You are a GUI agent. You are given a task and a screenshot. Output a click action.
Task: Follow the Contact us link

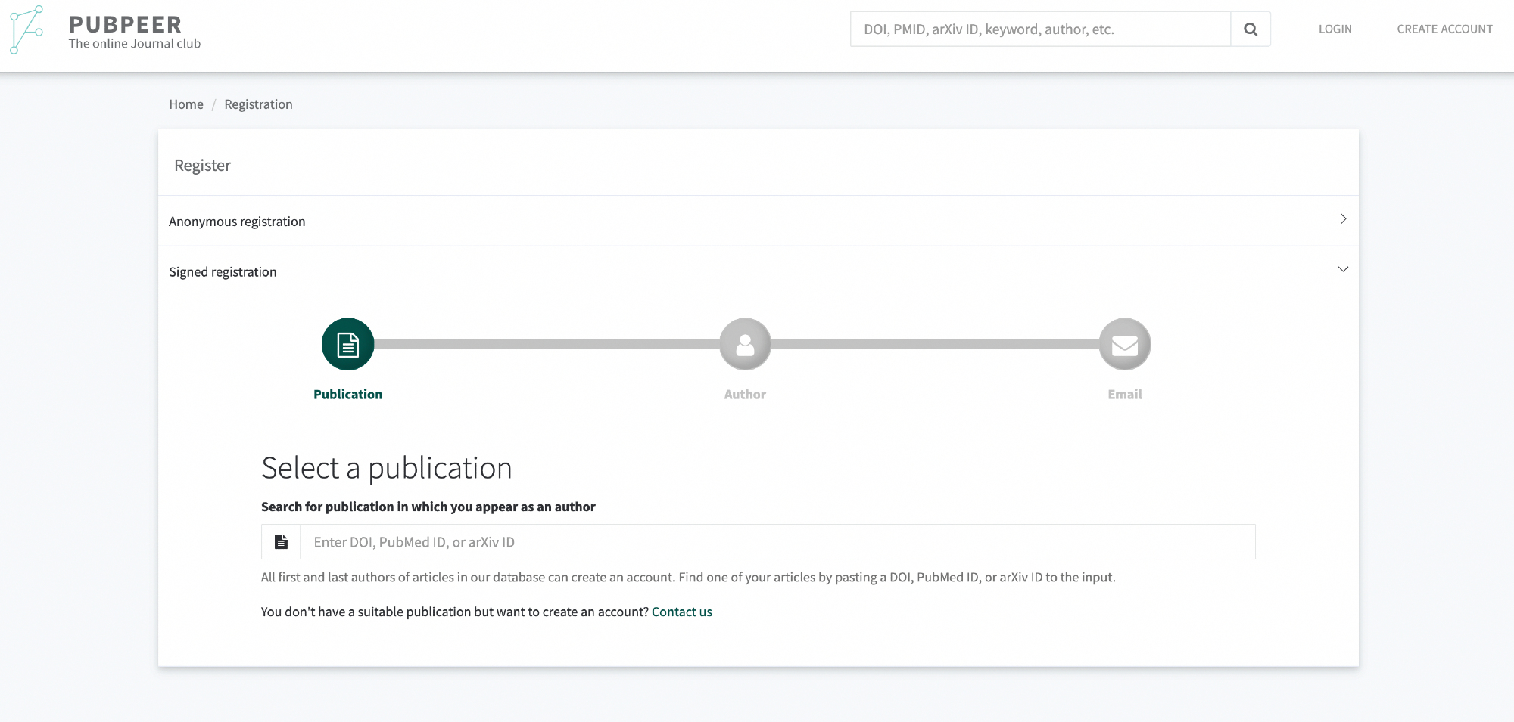point(681,612)
